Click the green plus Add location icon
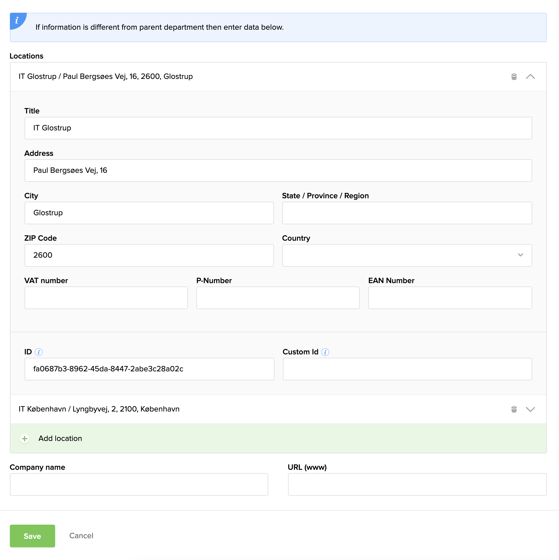The image size is (559, 560). [25, 438]
